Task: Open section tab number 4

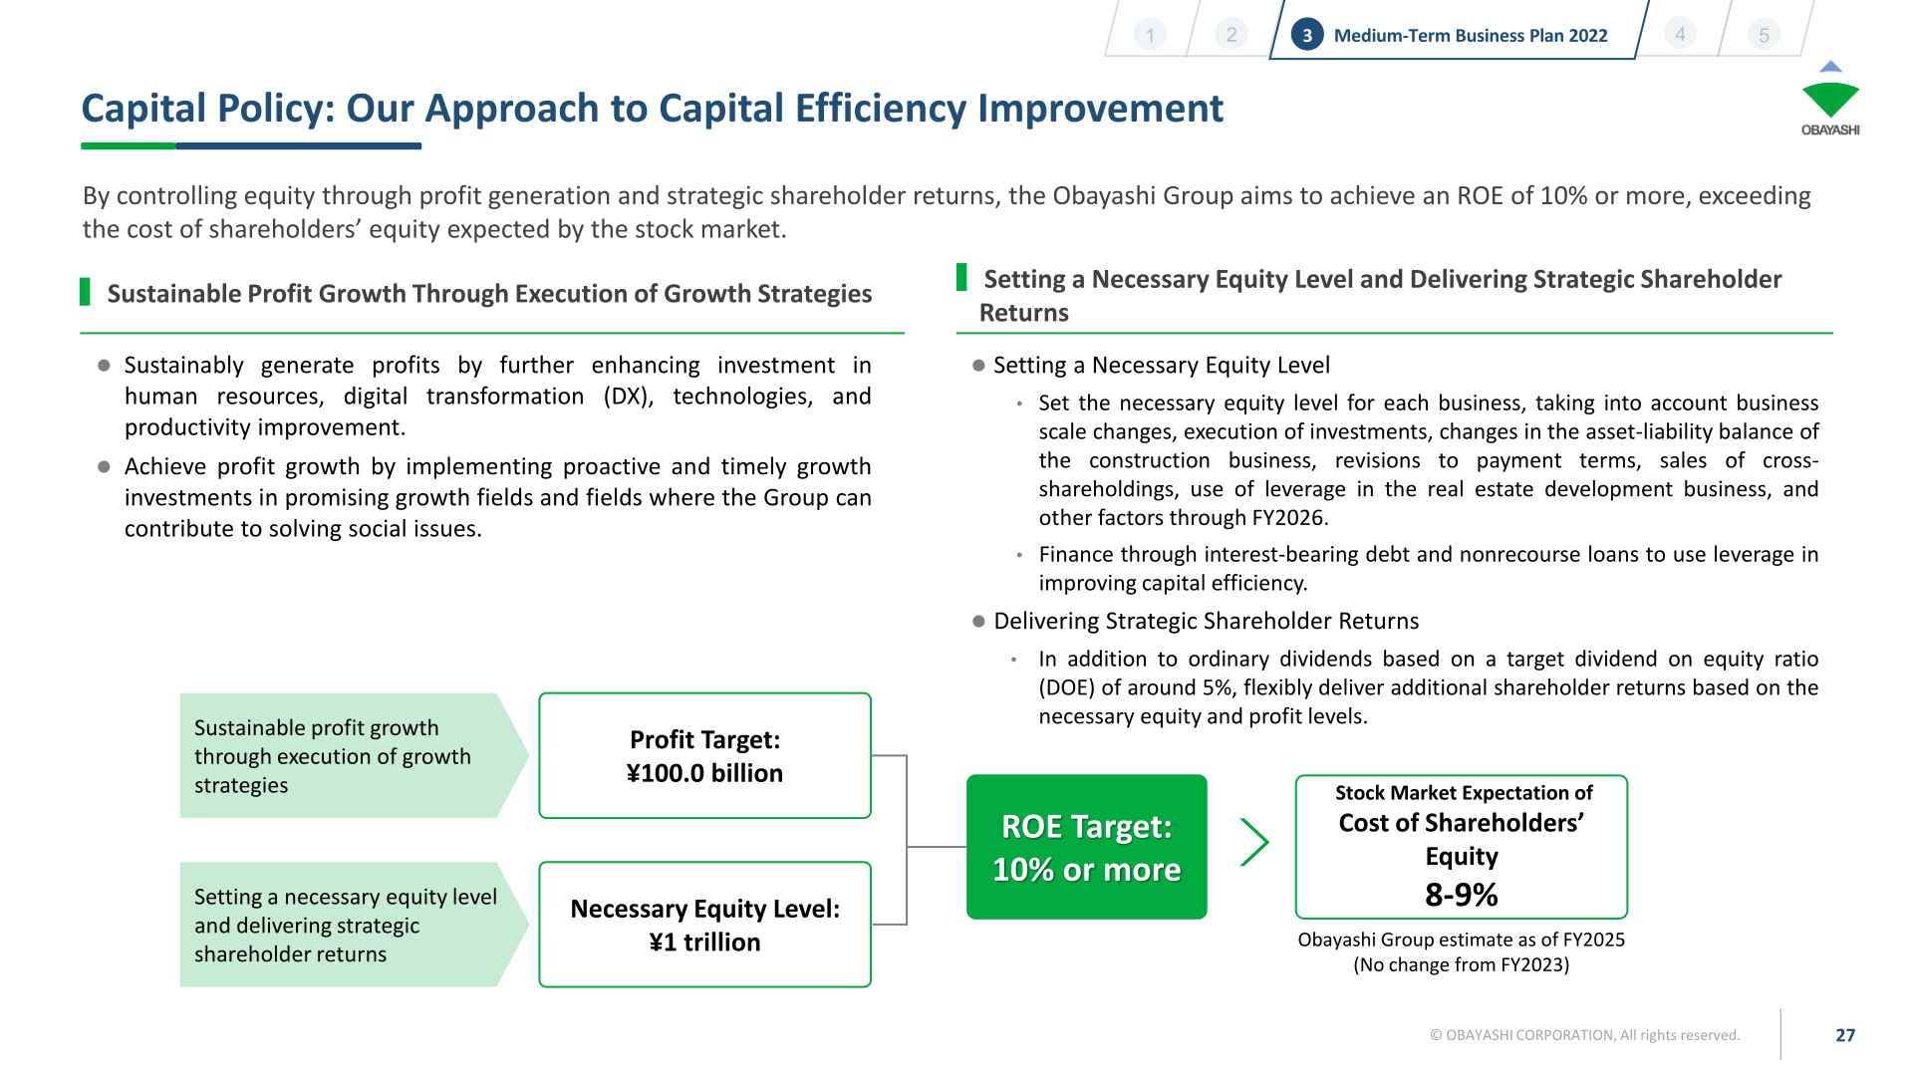Action: (1680, 35)
